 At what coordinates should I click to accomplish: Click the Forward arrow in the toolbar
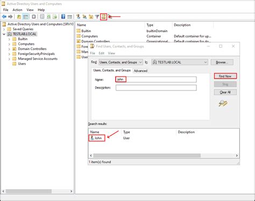tap(10, 17)
